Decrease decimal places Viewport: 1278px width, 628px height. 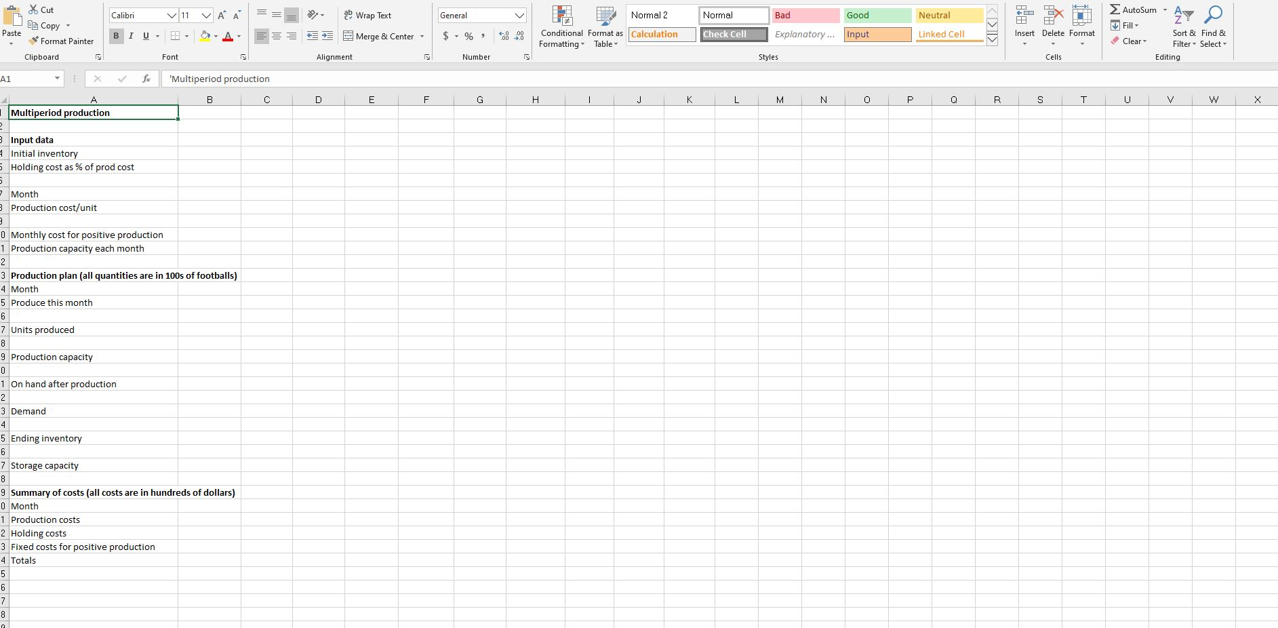pyautogui.click(x=519, y=36)
